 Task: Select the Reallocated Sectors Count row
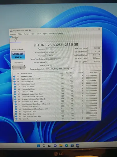tap(56, 78)
